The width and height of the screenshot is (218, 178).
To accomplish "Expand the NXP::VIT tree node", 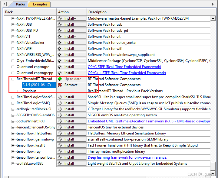I will 13,37.
